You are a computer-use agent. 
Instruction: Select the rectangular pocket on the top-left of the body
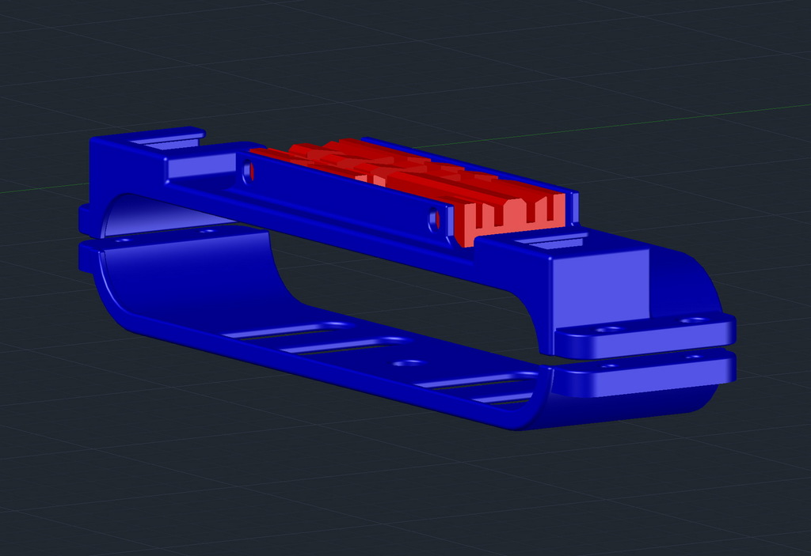coord(202,165)
